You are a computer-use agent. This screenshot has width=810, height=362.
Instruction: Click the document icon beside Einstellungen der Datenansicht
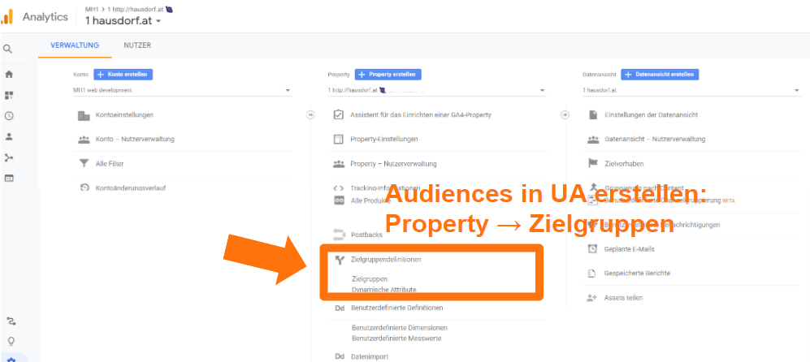(593, 114)
